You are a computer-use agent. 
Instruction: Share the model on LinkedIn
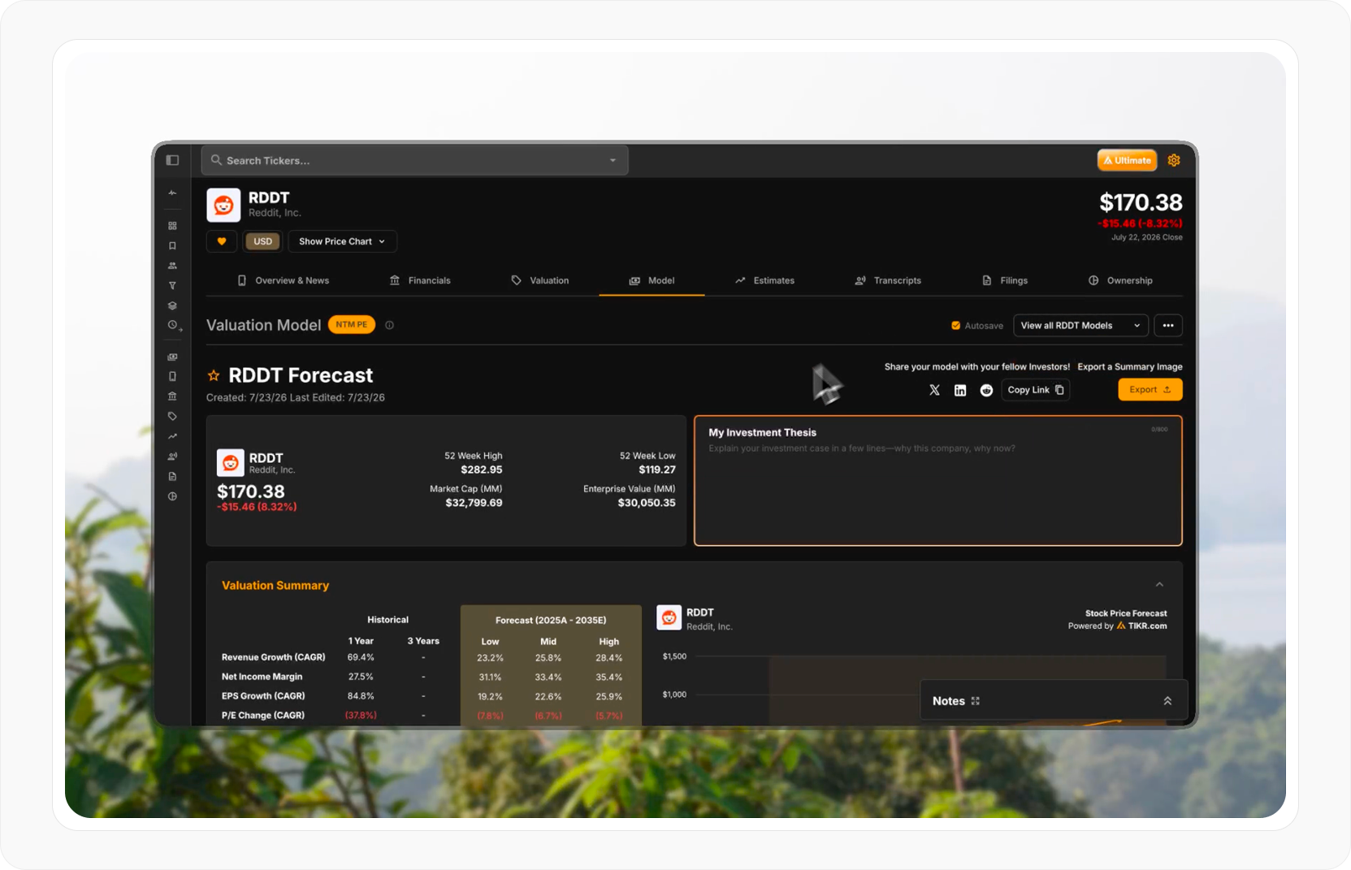pyautogui.click(x=960, y=390)
